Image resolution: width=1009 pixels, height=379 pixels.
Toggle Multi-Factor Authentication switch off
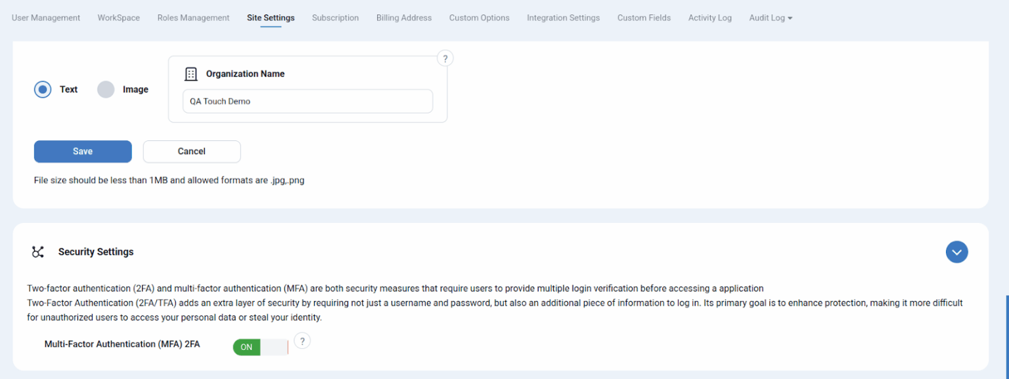(x=261, y=347)
